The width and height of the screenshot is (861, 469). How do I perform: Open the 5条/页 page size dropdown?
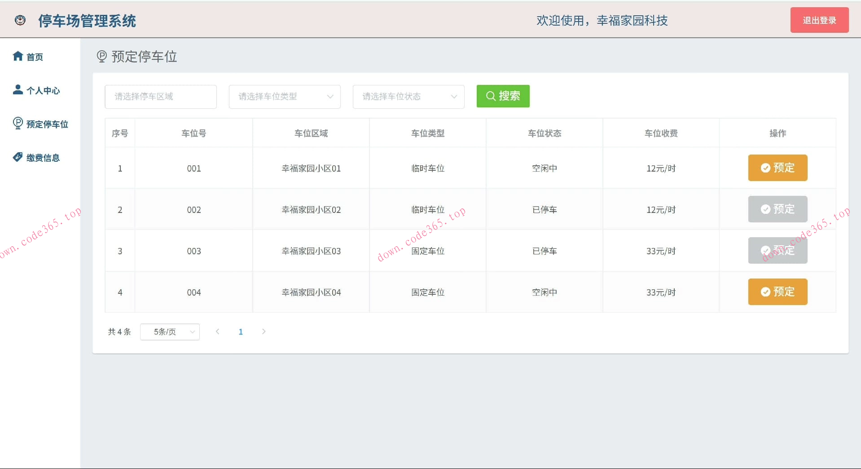point(170,332)
